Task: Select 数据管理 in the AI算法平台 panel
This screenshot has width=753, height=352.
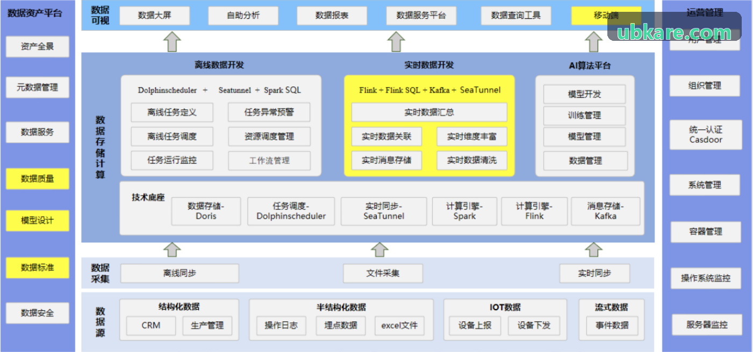Action: click(x=586, y=161)
